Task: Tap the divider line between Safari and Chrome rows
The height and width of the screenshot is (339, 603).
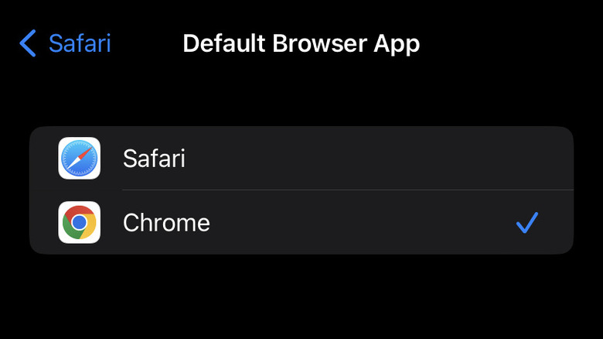Action: coord(348,190)
